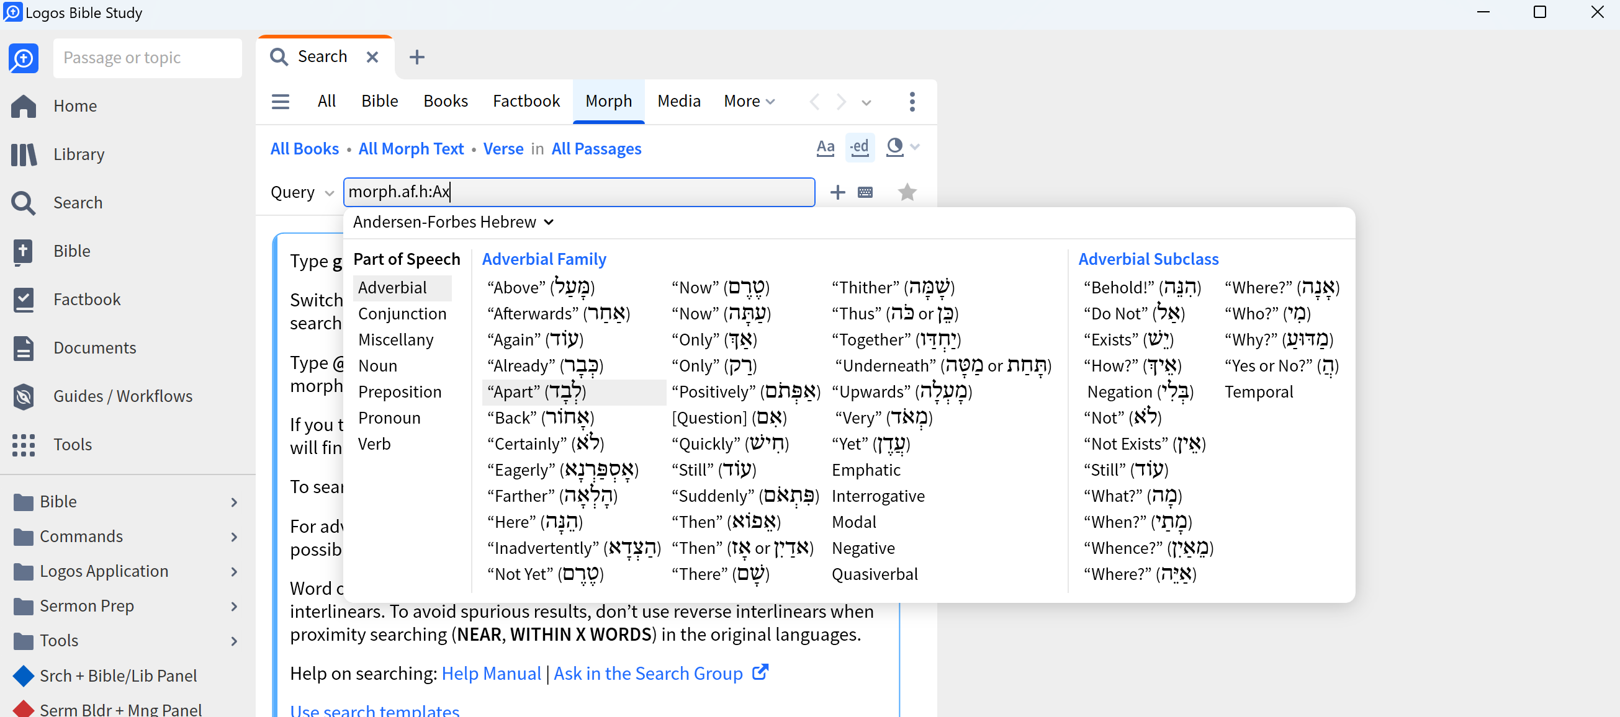Click the Passage or topic input box

point(147,58)
